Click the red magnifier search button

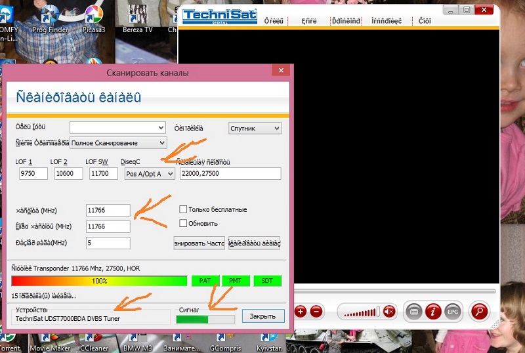coord(480,311)
